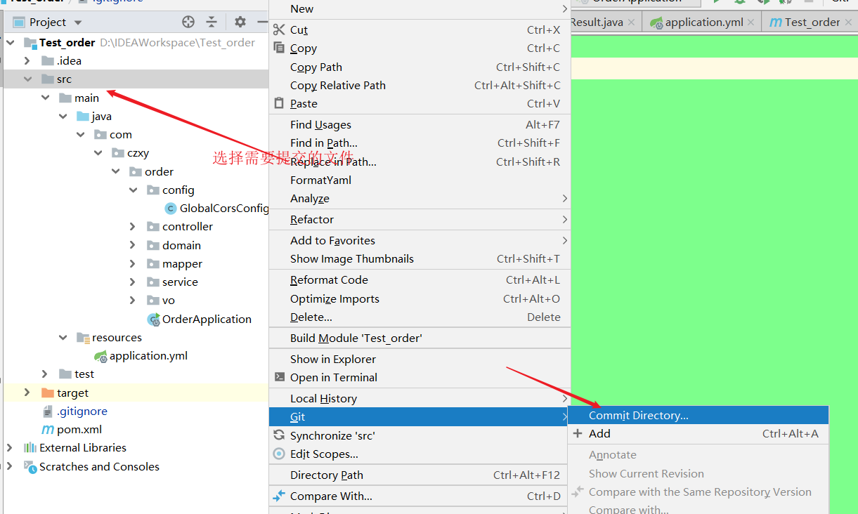Click the Synchronize refresh icon
The image size is (858, 514).
(x=279, y=435)
